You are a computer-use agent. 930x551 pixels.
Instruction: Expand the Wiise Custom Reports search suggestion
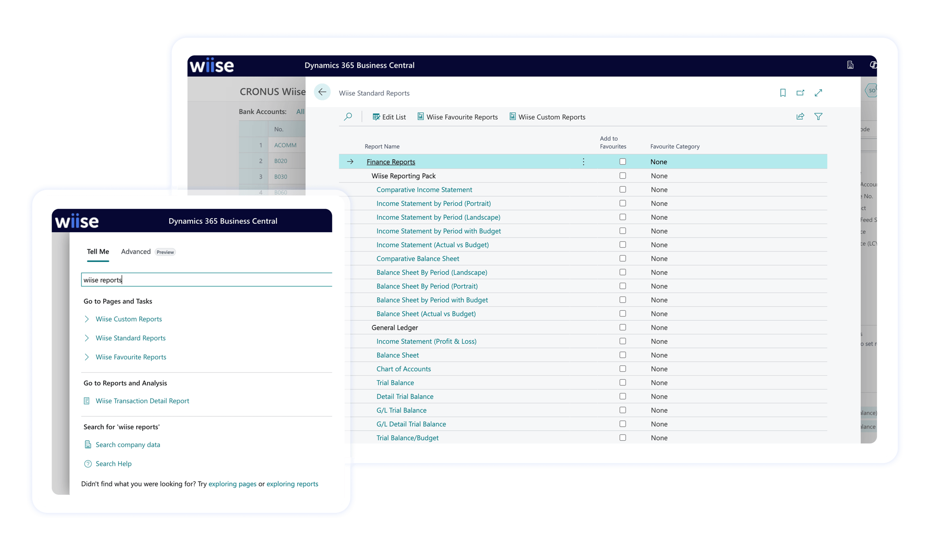pos(87,319)
